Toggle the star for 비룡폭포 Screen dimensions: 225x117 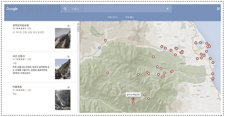coord(68,87)
